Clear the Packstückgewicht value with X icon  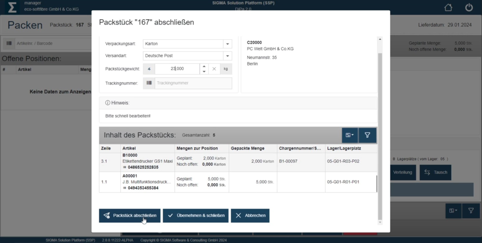(x=214, y=69)
